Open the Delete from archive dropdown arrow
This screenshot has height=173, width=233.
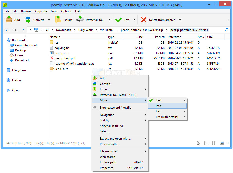180,20
